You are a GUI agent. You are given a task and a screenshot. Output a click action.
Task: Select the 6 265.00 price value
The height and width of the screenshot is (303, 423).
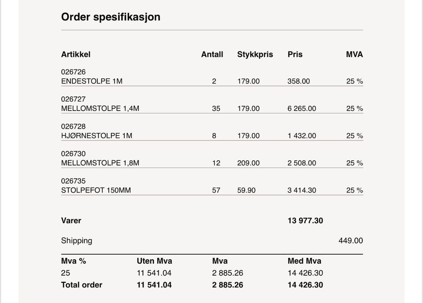point(302,109)
